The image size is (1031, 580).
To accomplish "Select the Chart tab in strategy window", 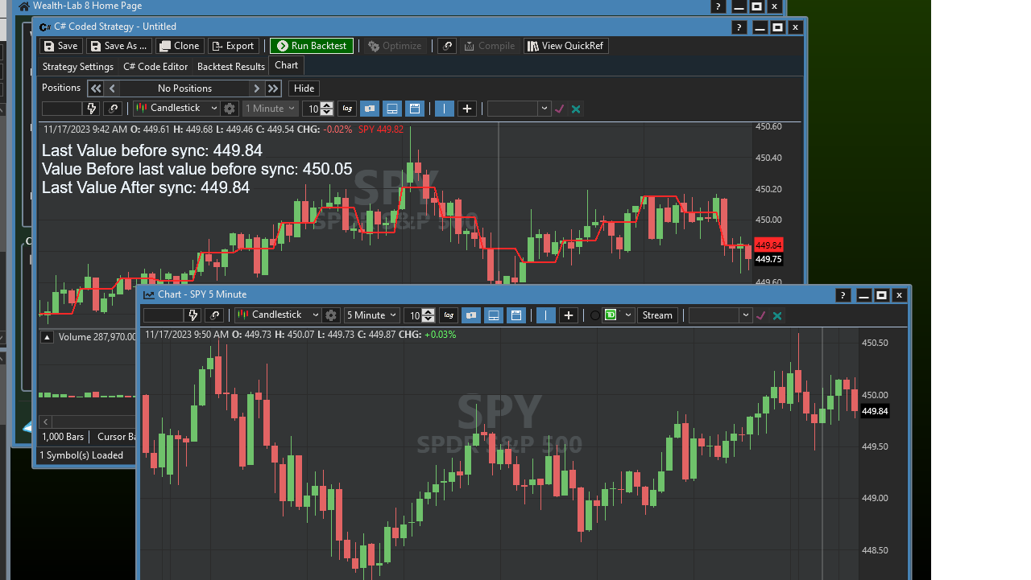I will (287, 66).
